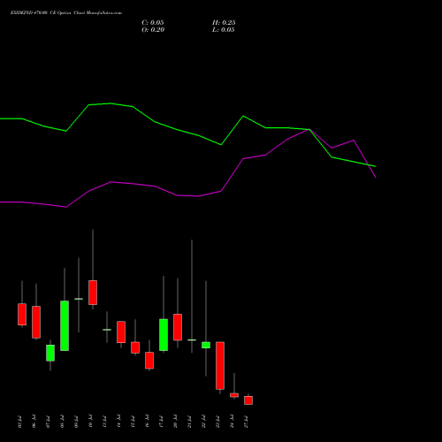Select the small green candlestick on 07 Jul
The width and height of the screenshot is (442, 442).
pos(50,353)
